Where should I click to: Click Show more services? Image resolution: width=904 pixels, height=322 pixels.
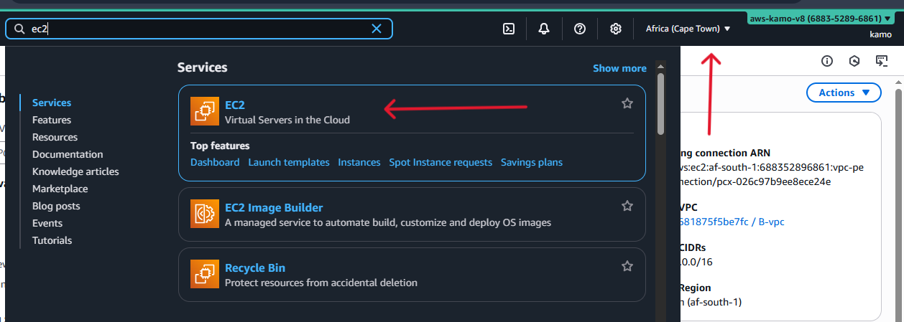619,68
